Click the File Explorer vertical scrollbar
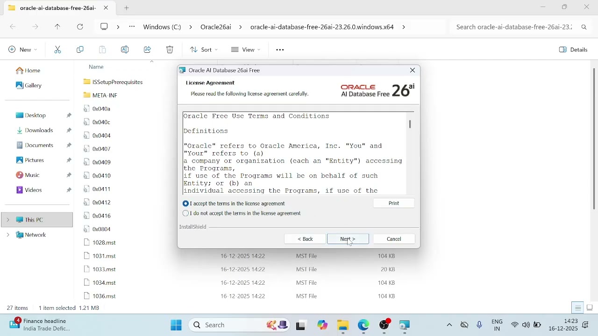This screenshot has height=336, width=598. (x=594, y=139)
